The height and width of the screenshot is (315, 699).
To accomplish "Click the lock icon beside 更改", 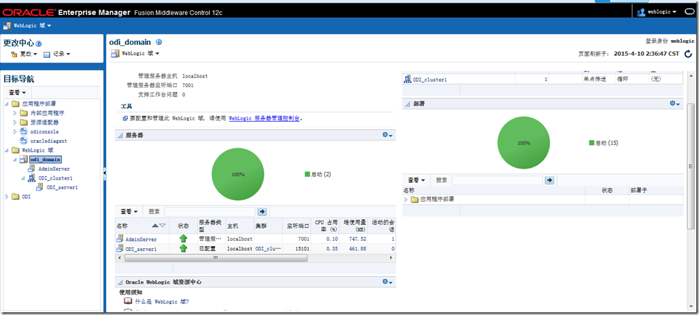I will point(14,54).
